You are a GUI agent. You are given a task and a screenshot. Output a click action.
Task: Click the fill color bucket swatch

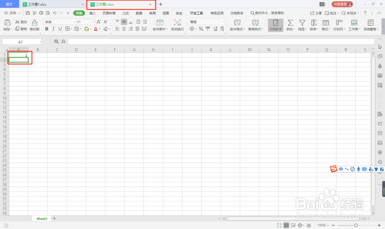[86, 29]
